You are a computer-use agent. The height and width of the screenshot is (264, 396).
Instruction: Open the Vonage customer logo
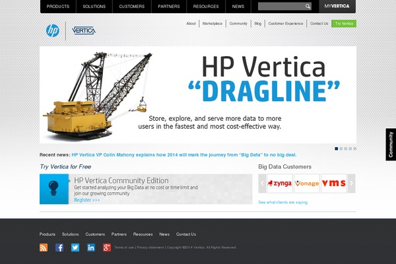[x=307, y=183]
